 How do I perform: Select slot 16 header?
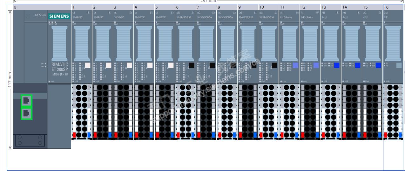coord(393,7)
